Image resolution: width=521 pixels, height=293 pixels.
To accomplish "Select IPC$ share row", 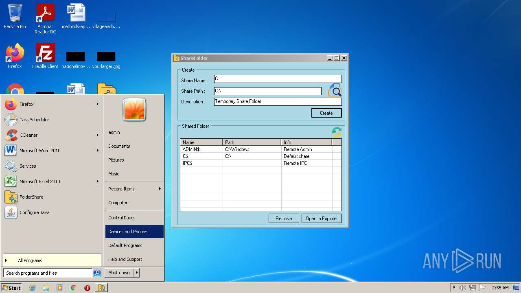I will tap(260, 163).
